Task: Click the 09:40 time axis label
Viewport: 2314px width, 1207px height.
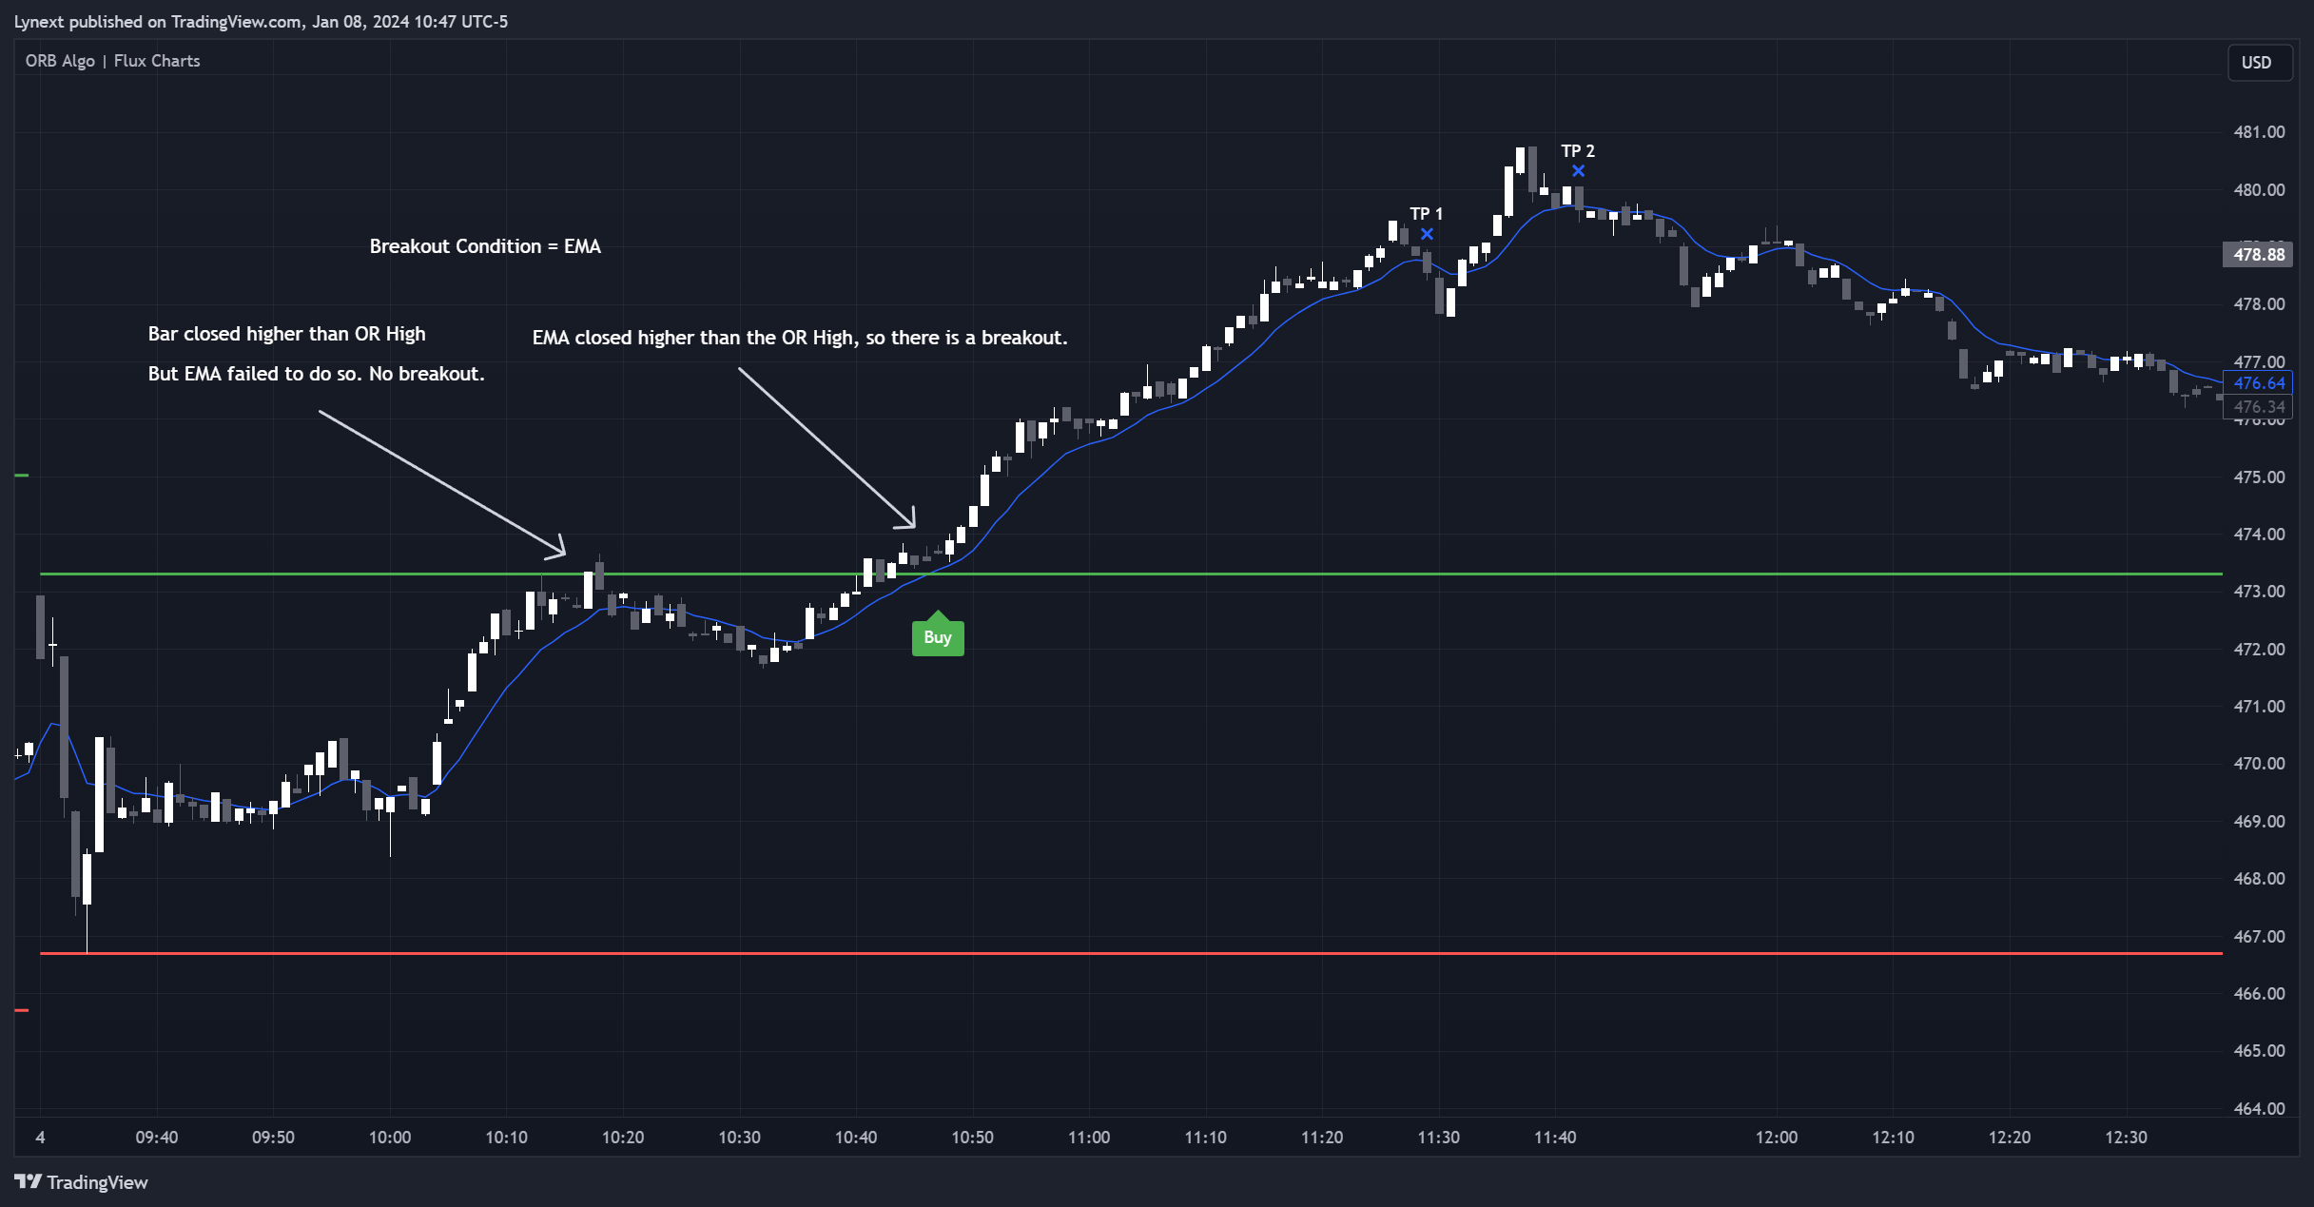Action: point(157,1138)
